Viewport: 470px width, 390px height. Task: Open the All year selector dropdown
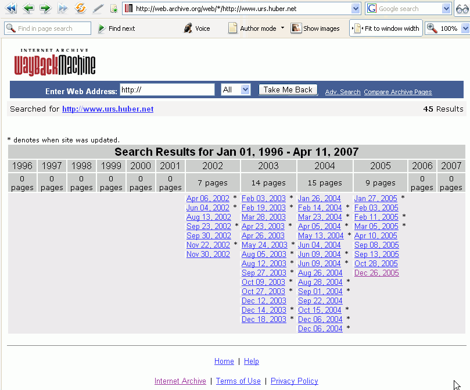click(236, 90)
